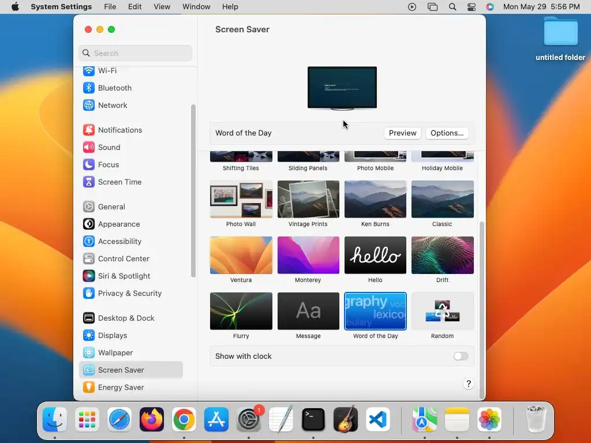Open the Network globe icon
This screenshot has width=591, height=443.
(88, 105)
